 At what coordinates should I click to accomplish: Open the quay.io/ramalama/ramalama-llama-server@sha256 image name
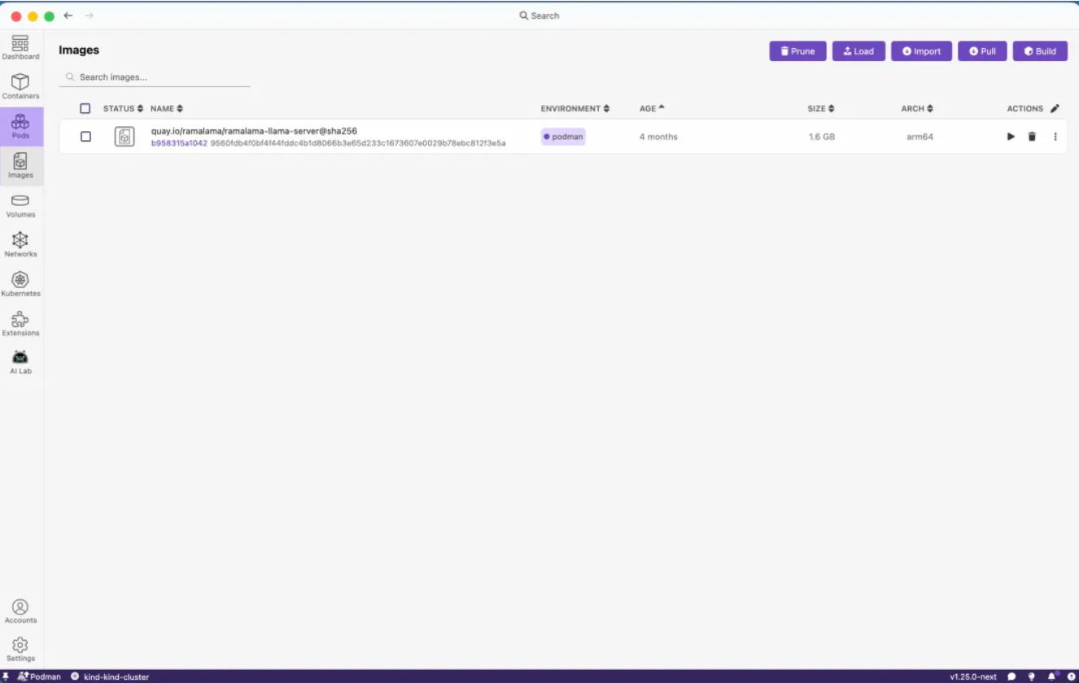click(x=254, y=131)
